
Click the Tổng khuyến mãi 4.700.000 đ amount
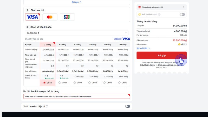click(180, 31)
